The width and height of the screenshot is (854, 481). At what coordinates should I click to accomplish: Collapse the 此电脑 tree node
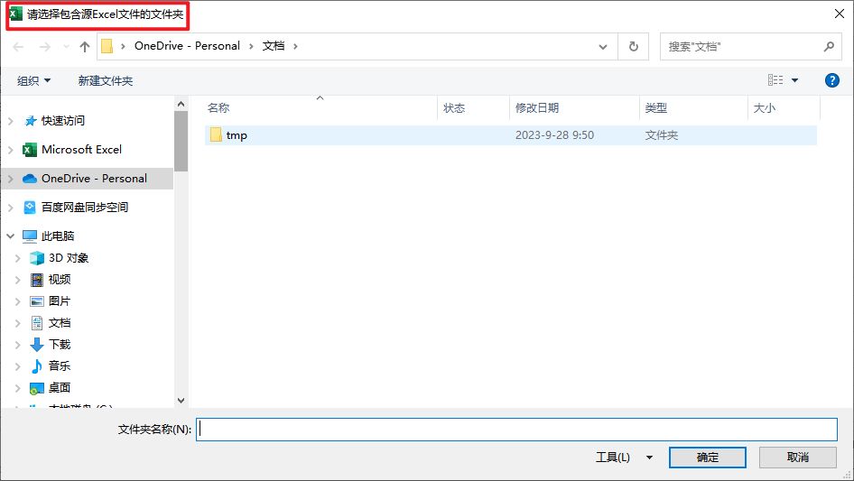(x=11, y=236)
